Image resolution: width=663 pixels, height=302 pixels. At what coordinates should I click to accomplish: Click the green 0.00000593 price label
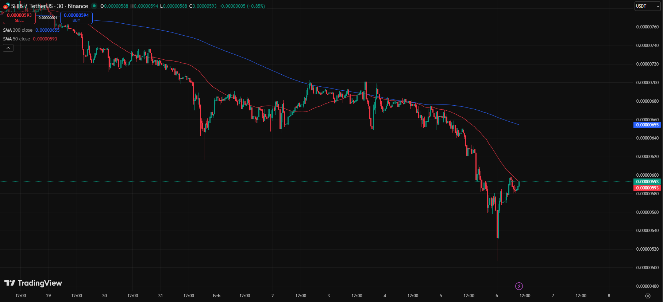[647, 182]
